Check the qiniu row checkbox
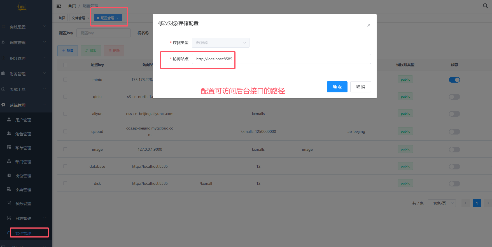Viewport: 492px width, 247px height. coord(65,97)
